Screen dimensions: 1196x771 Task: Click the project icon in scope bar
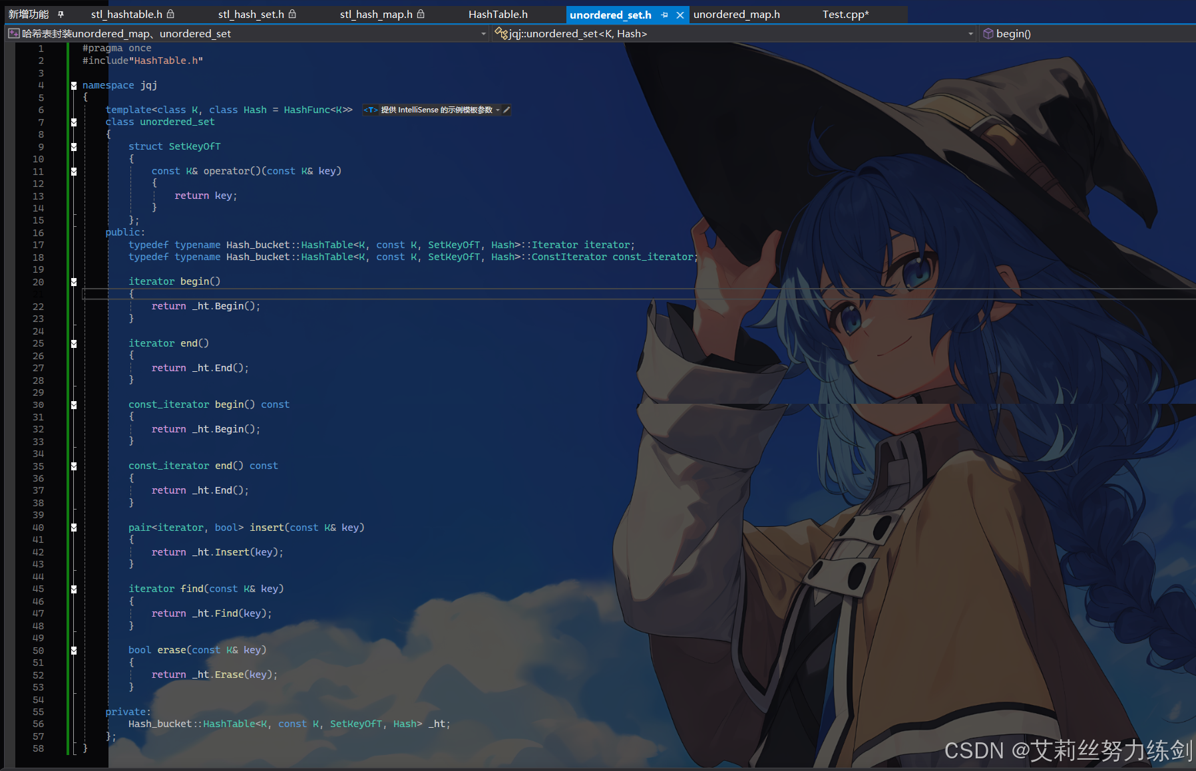click(13, 33)
